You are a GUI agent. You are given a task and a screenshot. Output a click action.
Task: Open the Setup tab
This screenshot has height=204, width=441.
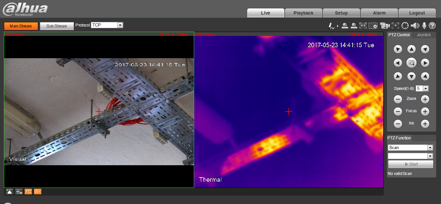point(341,13)
